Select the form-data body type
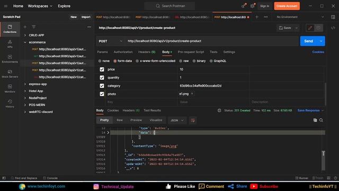Screen dimensions: 339x191 click(115, 61)
